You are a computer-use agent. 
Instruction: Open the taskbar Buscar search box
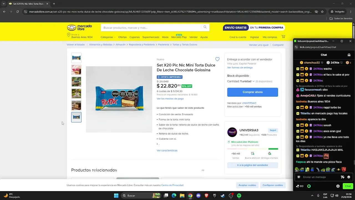(141, 196)
